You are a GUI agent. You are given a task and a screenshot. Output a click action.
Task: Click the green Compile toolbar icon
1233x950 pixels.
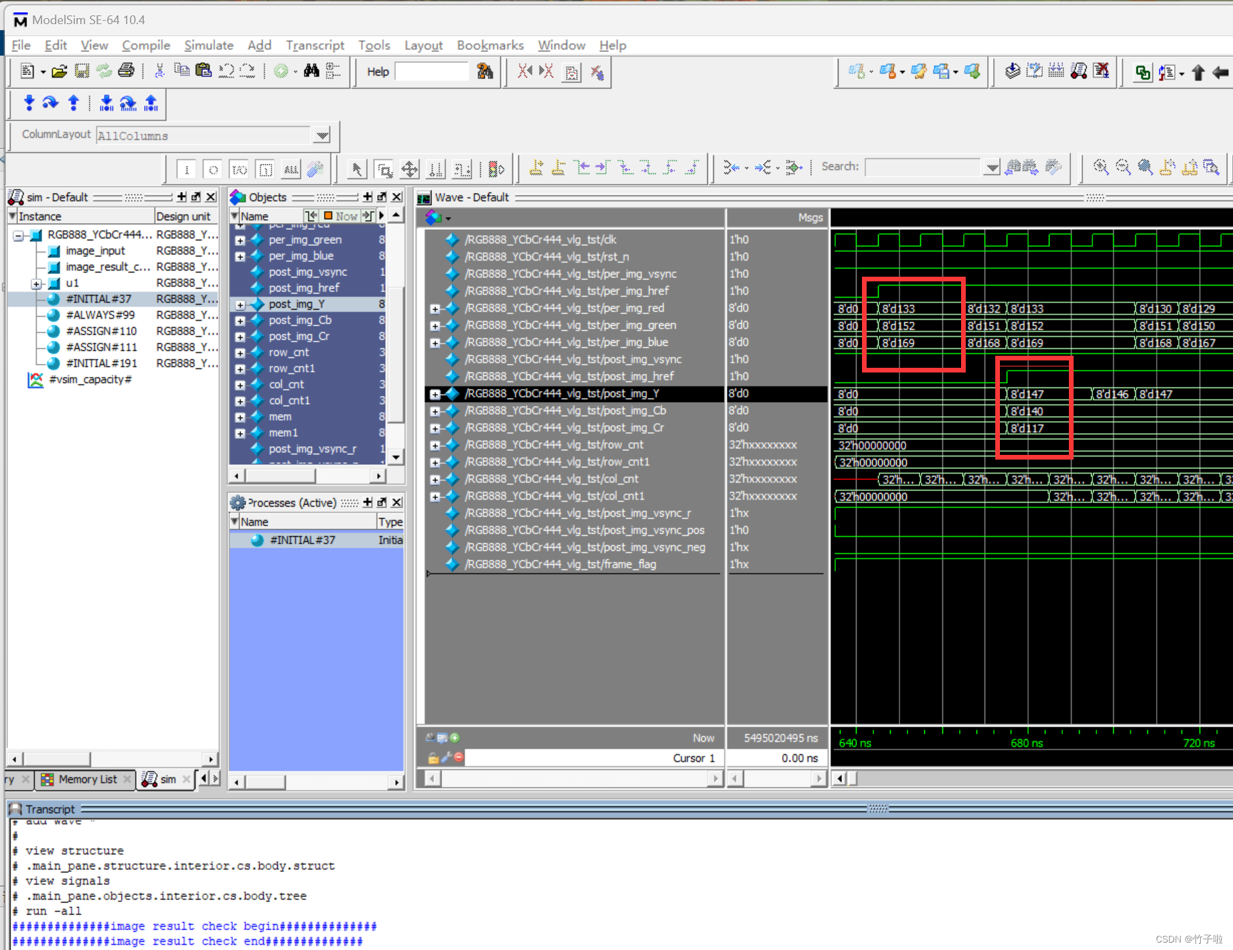(281, 71)
